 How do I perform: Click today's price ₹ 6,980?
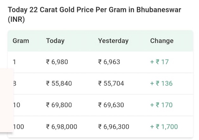pos(57,62)
